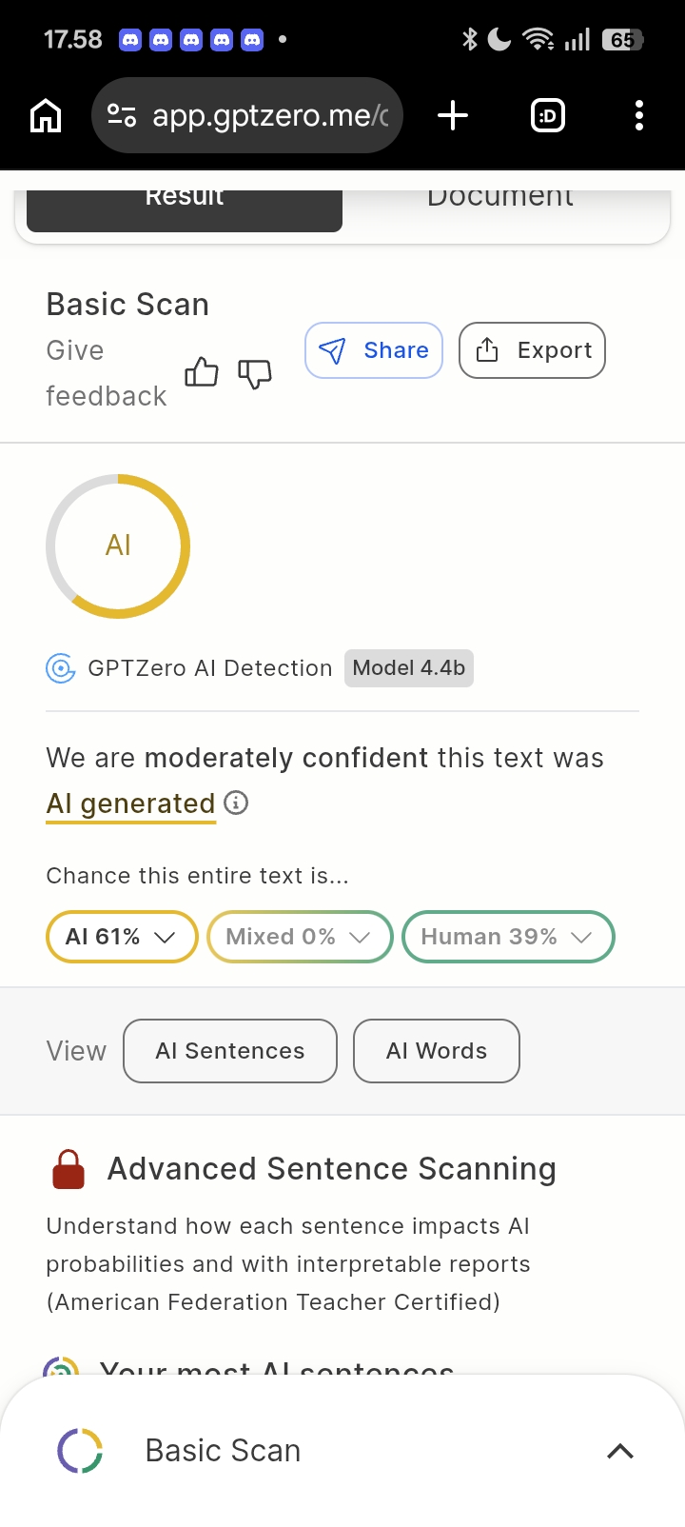This screenshot has width=685, height=1527.
Task: Expand the Human 39% dropdown
Action: coord(508,937)
